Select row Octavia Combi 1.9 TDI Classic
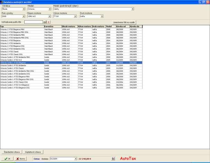The image size is (210, 163). pos(71,68)
